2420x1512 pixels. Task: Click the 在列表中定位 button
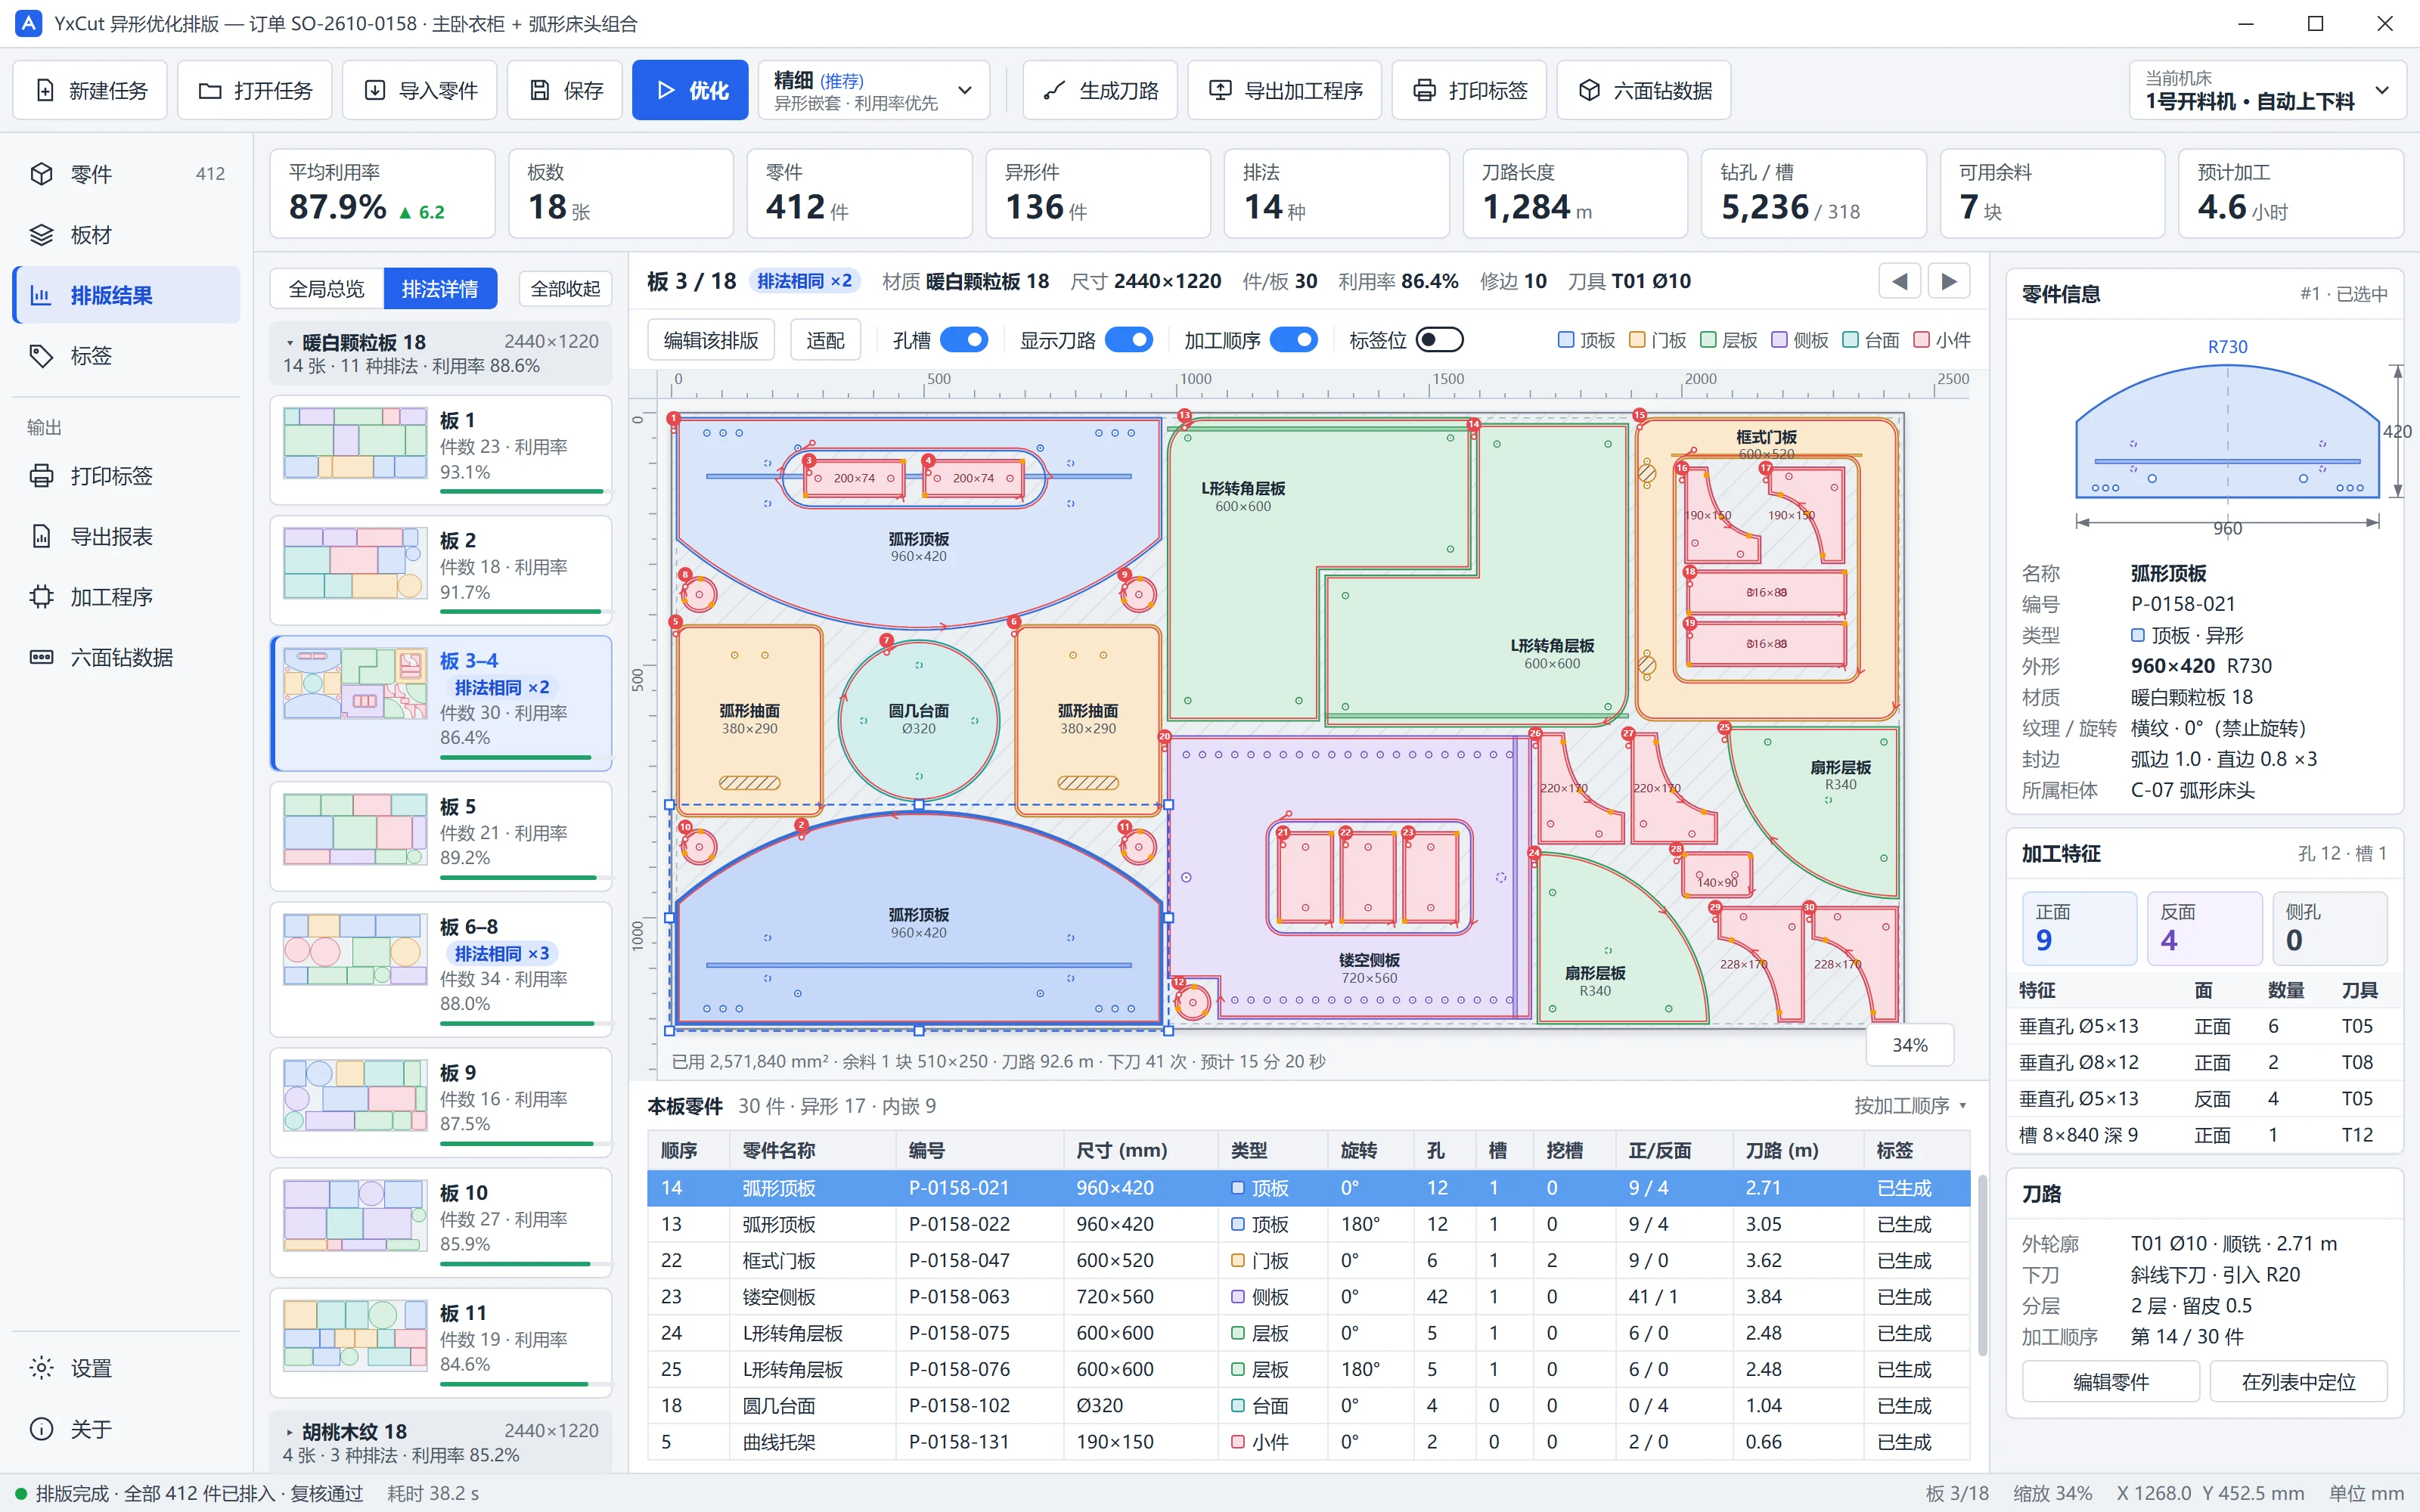[2298, 1382]
